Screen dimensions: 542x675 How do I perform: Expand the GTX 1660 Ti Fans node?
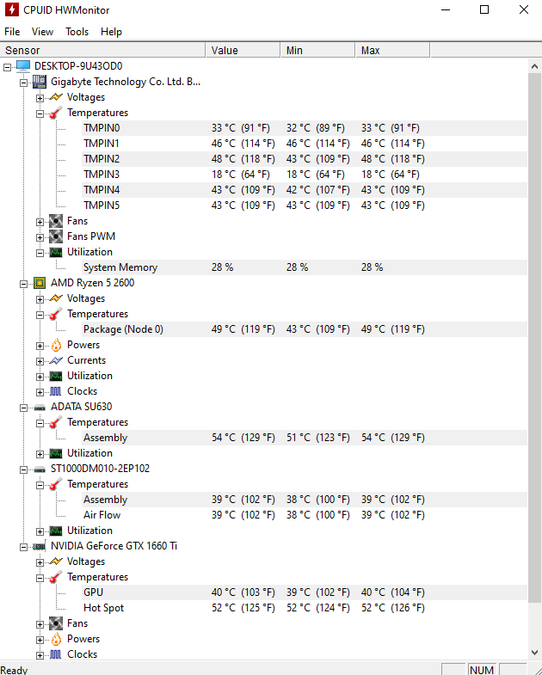click(x=40, y=623)
